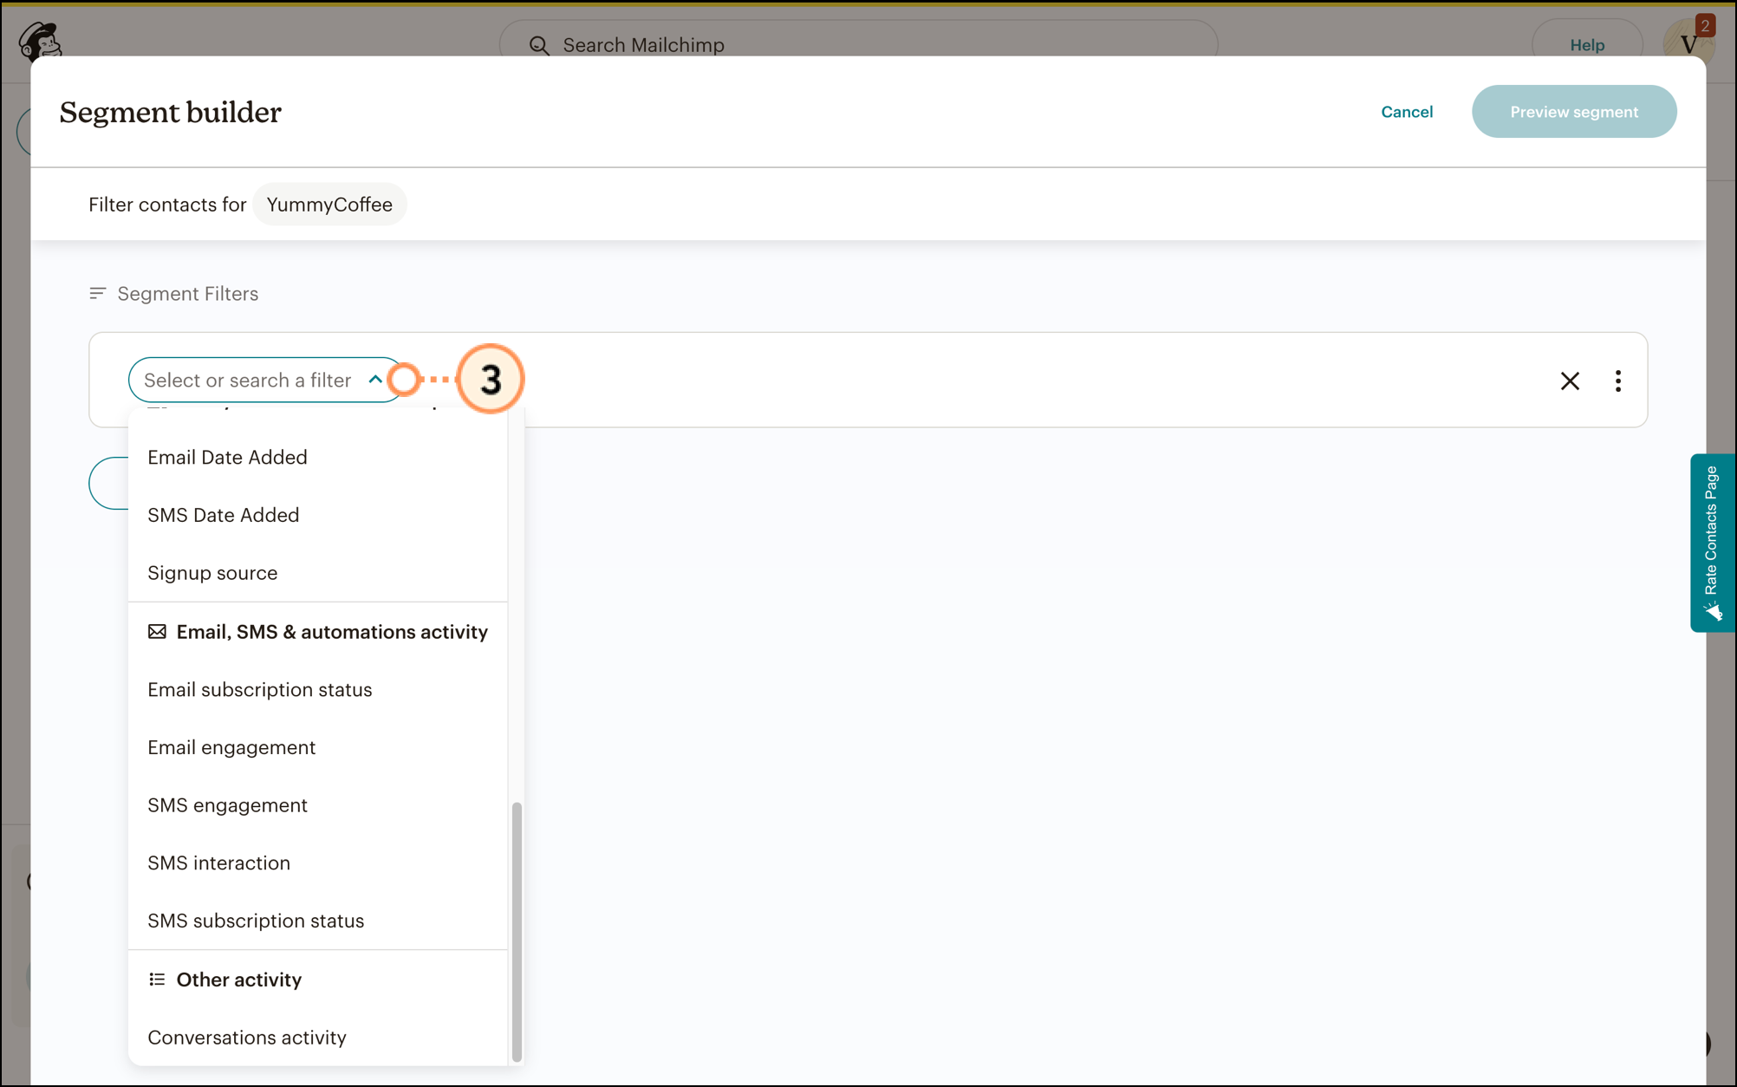Viewport: 1737px width, 1087px height.
Task: Click into the Search Mailchimp bar
Action: 858,45
